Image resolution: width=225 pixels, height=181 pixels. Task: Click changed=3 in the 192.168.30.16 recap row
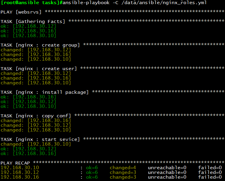(123, 177)
